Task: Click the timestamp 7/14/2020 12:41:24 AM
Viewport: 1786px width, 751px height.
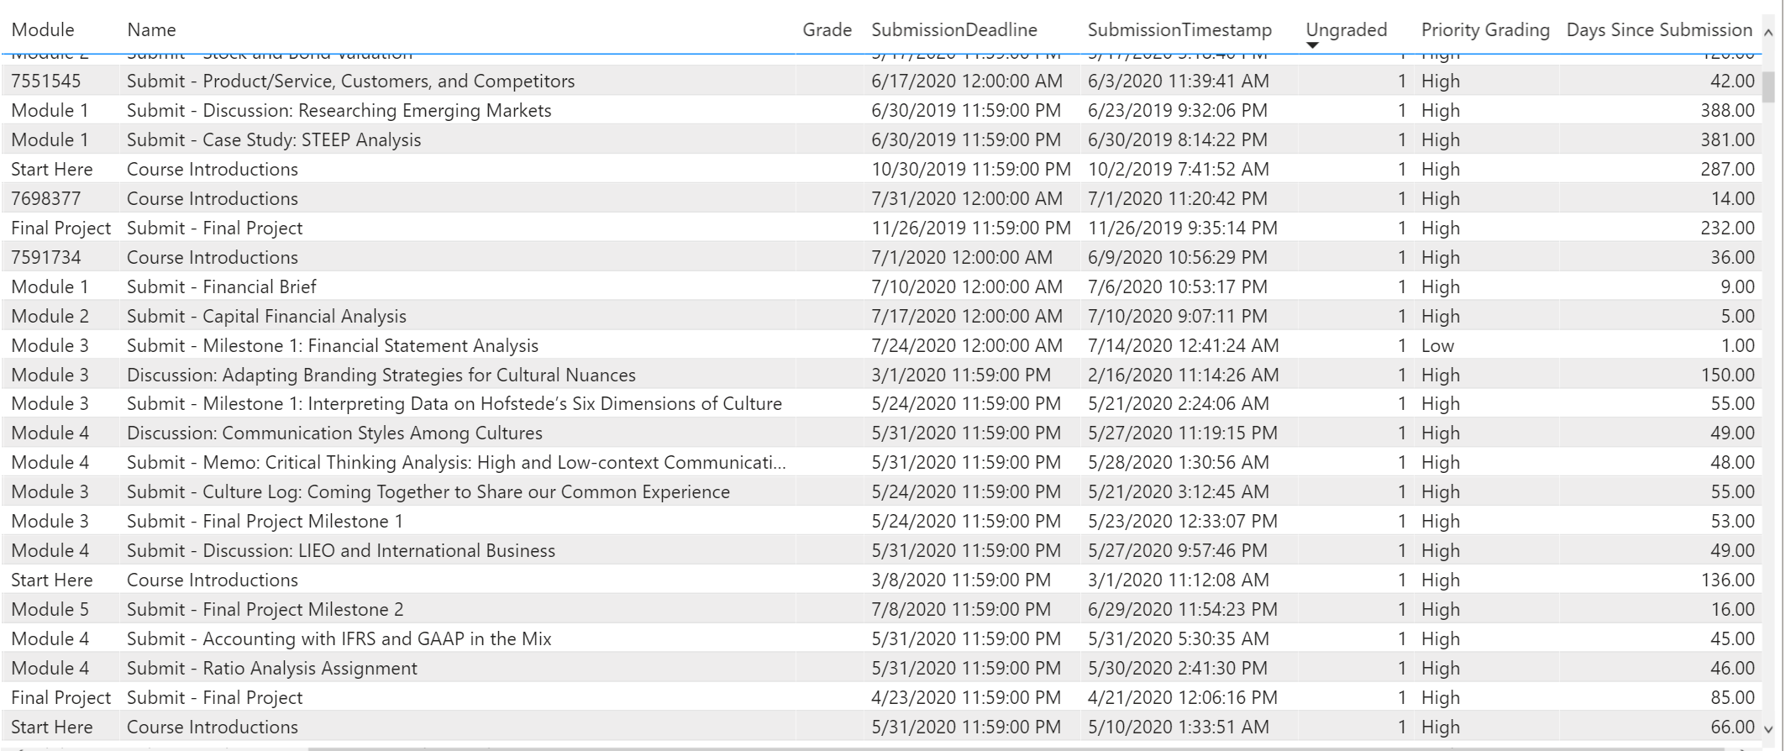Action: click(1184, 346)
